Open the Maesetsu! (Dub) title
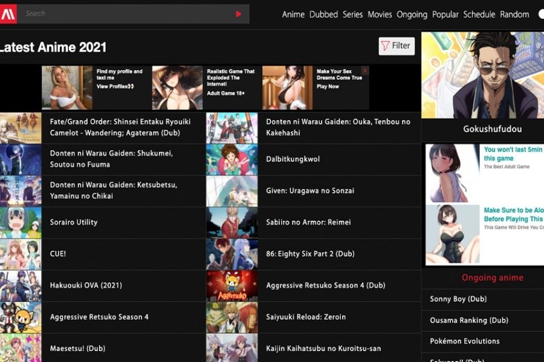This screenshot has width=544, height=362. (x=77, y=349)
